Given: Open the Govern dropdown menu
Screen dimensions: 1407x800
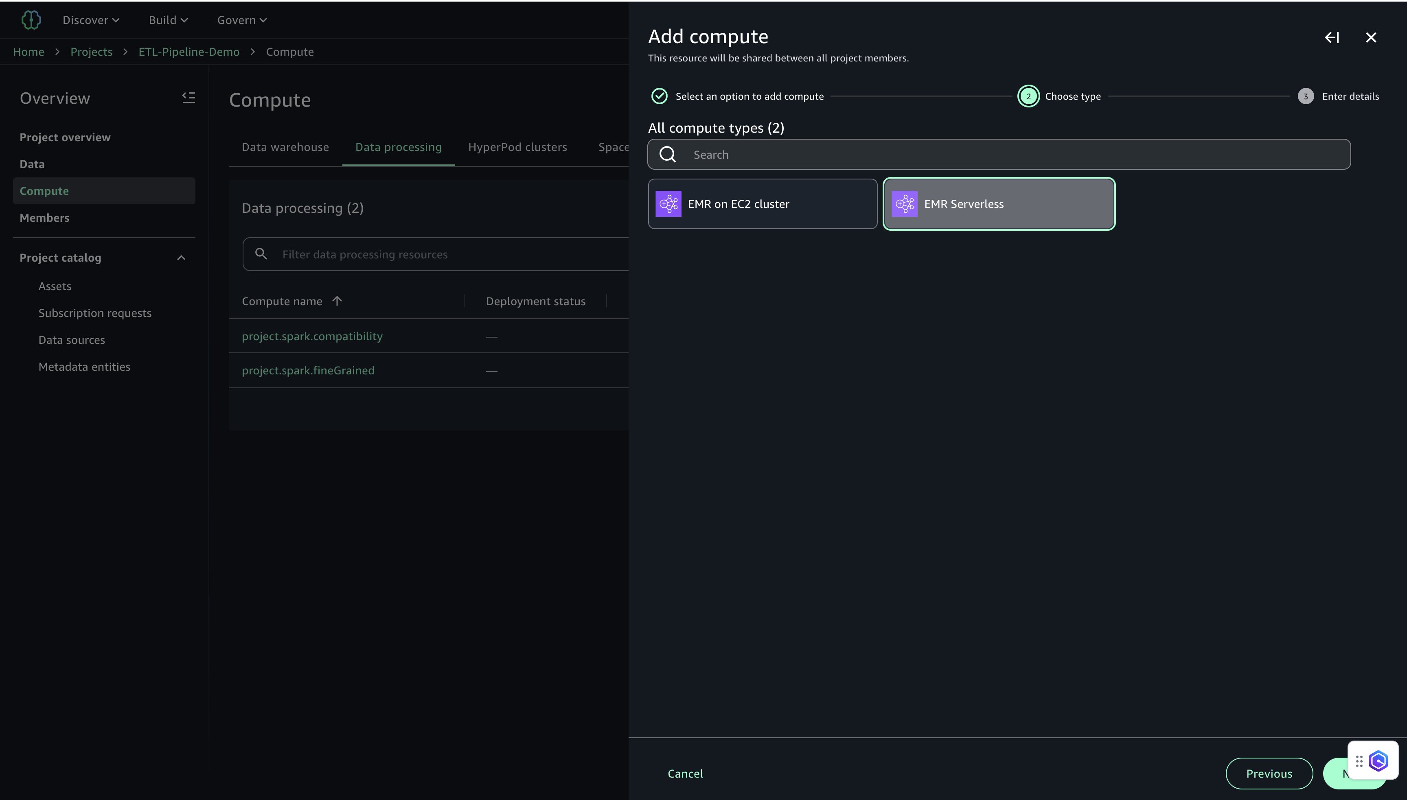Looking at the screenshot, I should (242, 20).
